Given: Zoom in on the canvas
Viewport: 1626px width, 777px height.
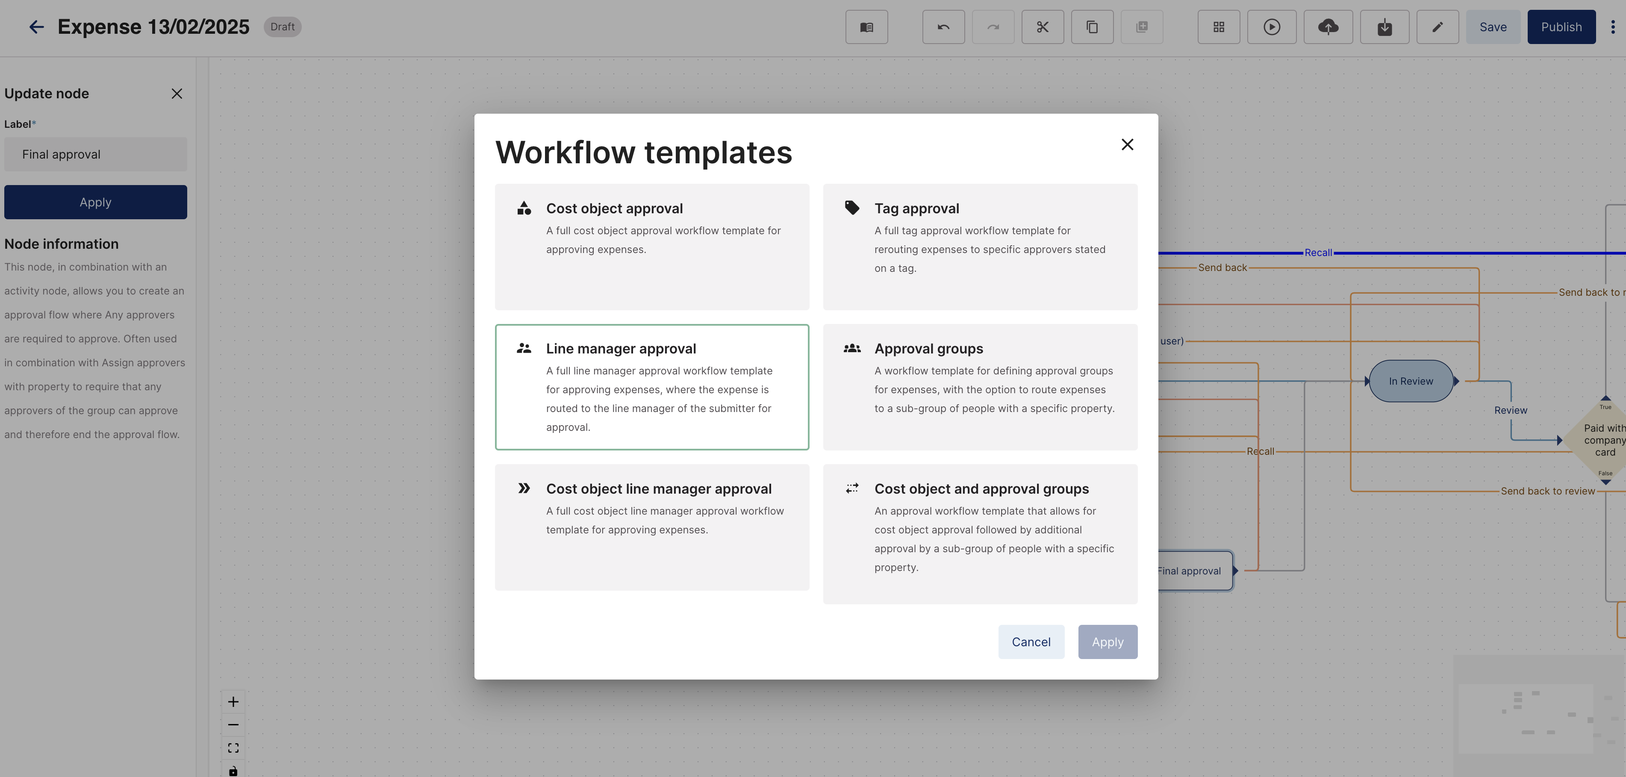Looking at the screenshot, I should point(233,702).
